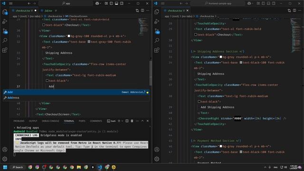Click text-gray-500 color swatch in left editor
Screen dimensions: 304x171
pos(89,42)
